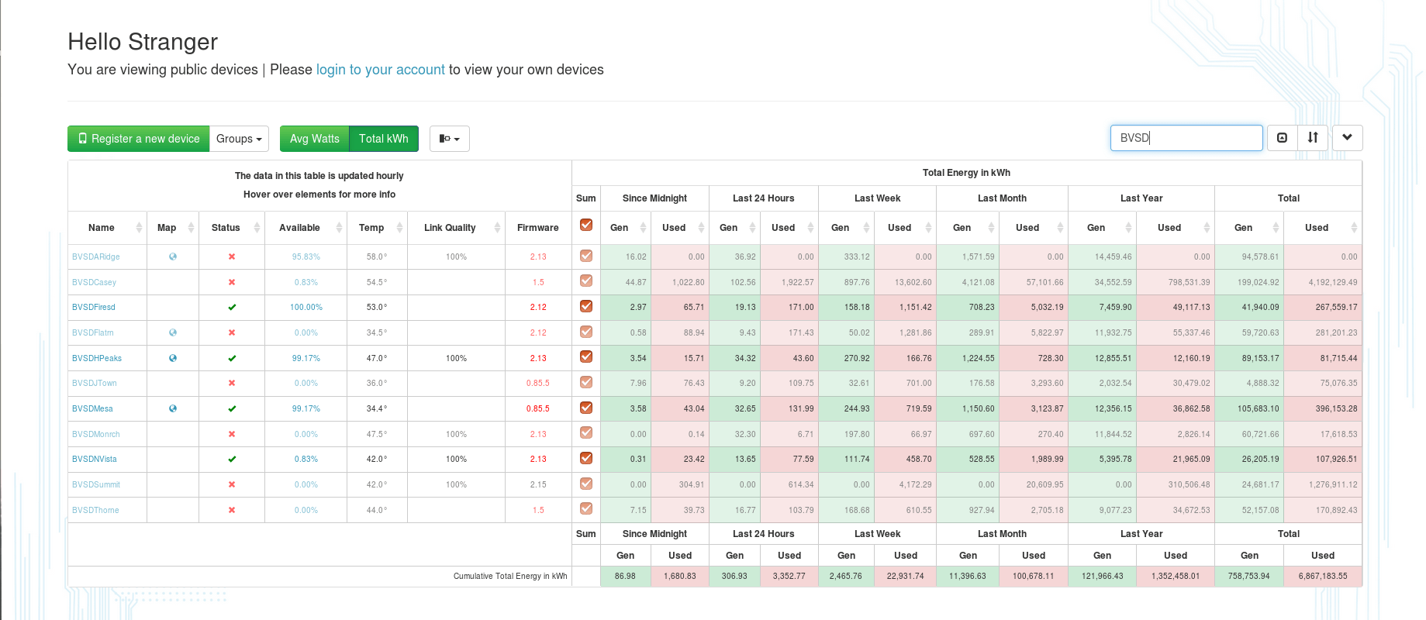Click firmware 2.15 for BVSDSummit
The image size is (1426, 620).
point(538,484)
